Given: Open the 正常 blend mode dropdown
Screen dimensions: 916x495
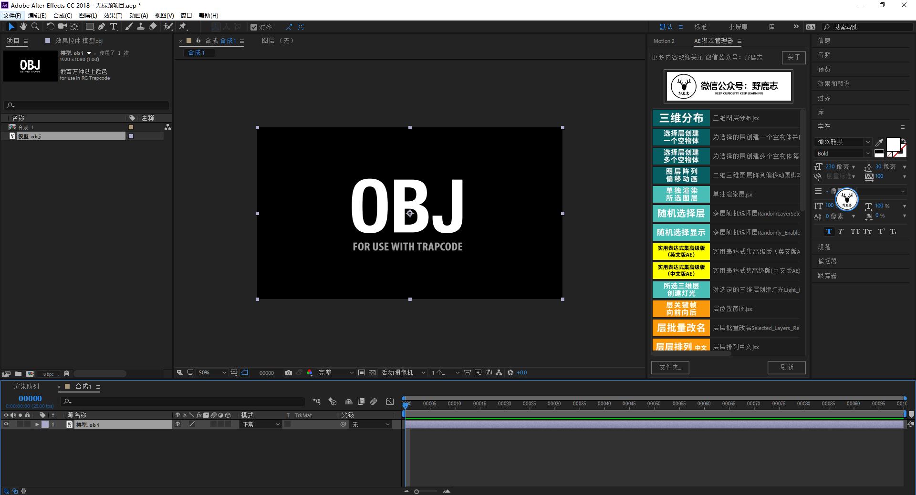Looking at the screenshot, I should (x=260, y=424).
